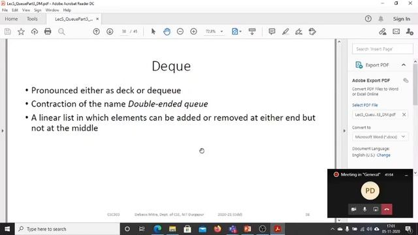Open the Convert to format dropdown

pos(380,137)
